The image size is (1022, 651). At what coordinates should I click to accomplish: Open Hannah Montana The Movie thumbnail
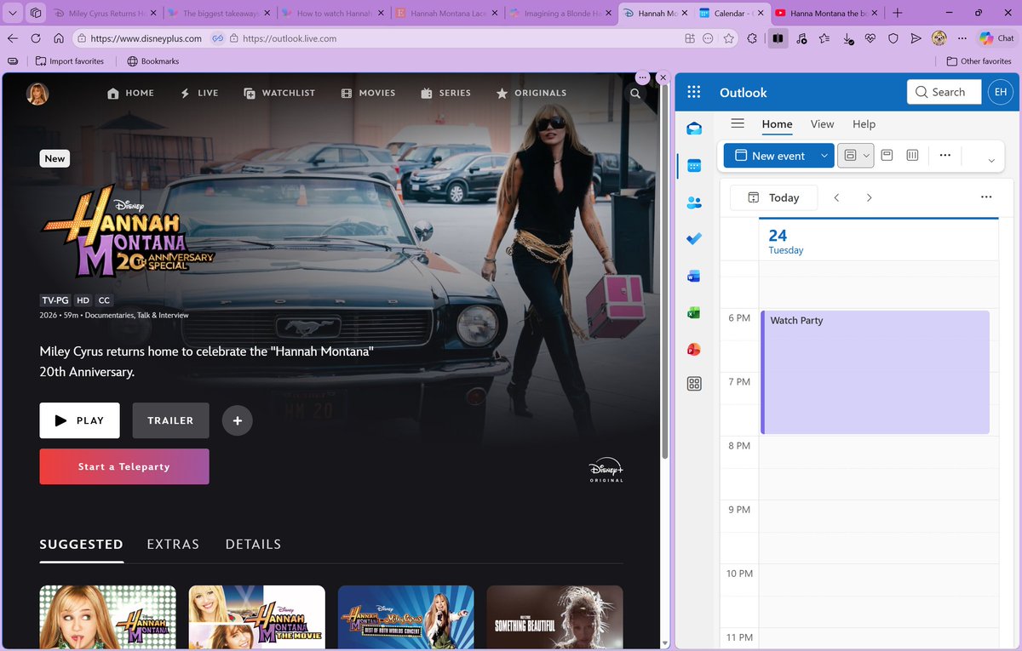click(256, 617)
